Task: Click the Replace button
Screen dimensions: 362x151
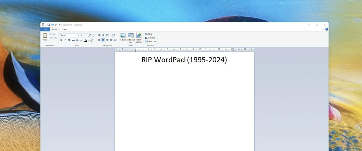Action: [x=150, y=38]
